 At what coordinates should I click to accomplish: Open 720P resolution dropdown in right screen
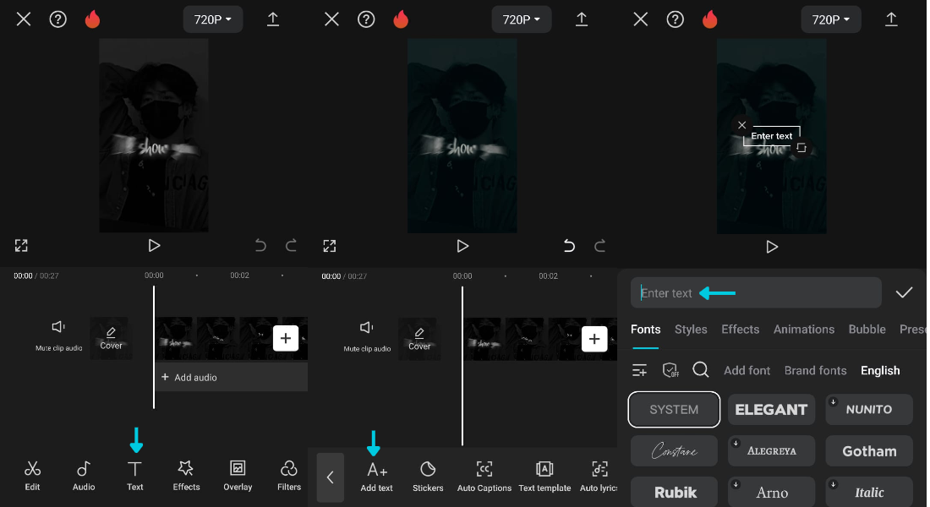pyautogui.click(x=831, y=19)
